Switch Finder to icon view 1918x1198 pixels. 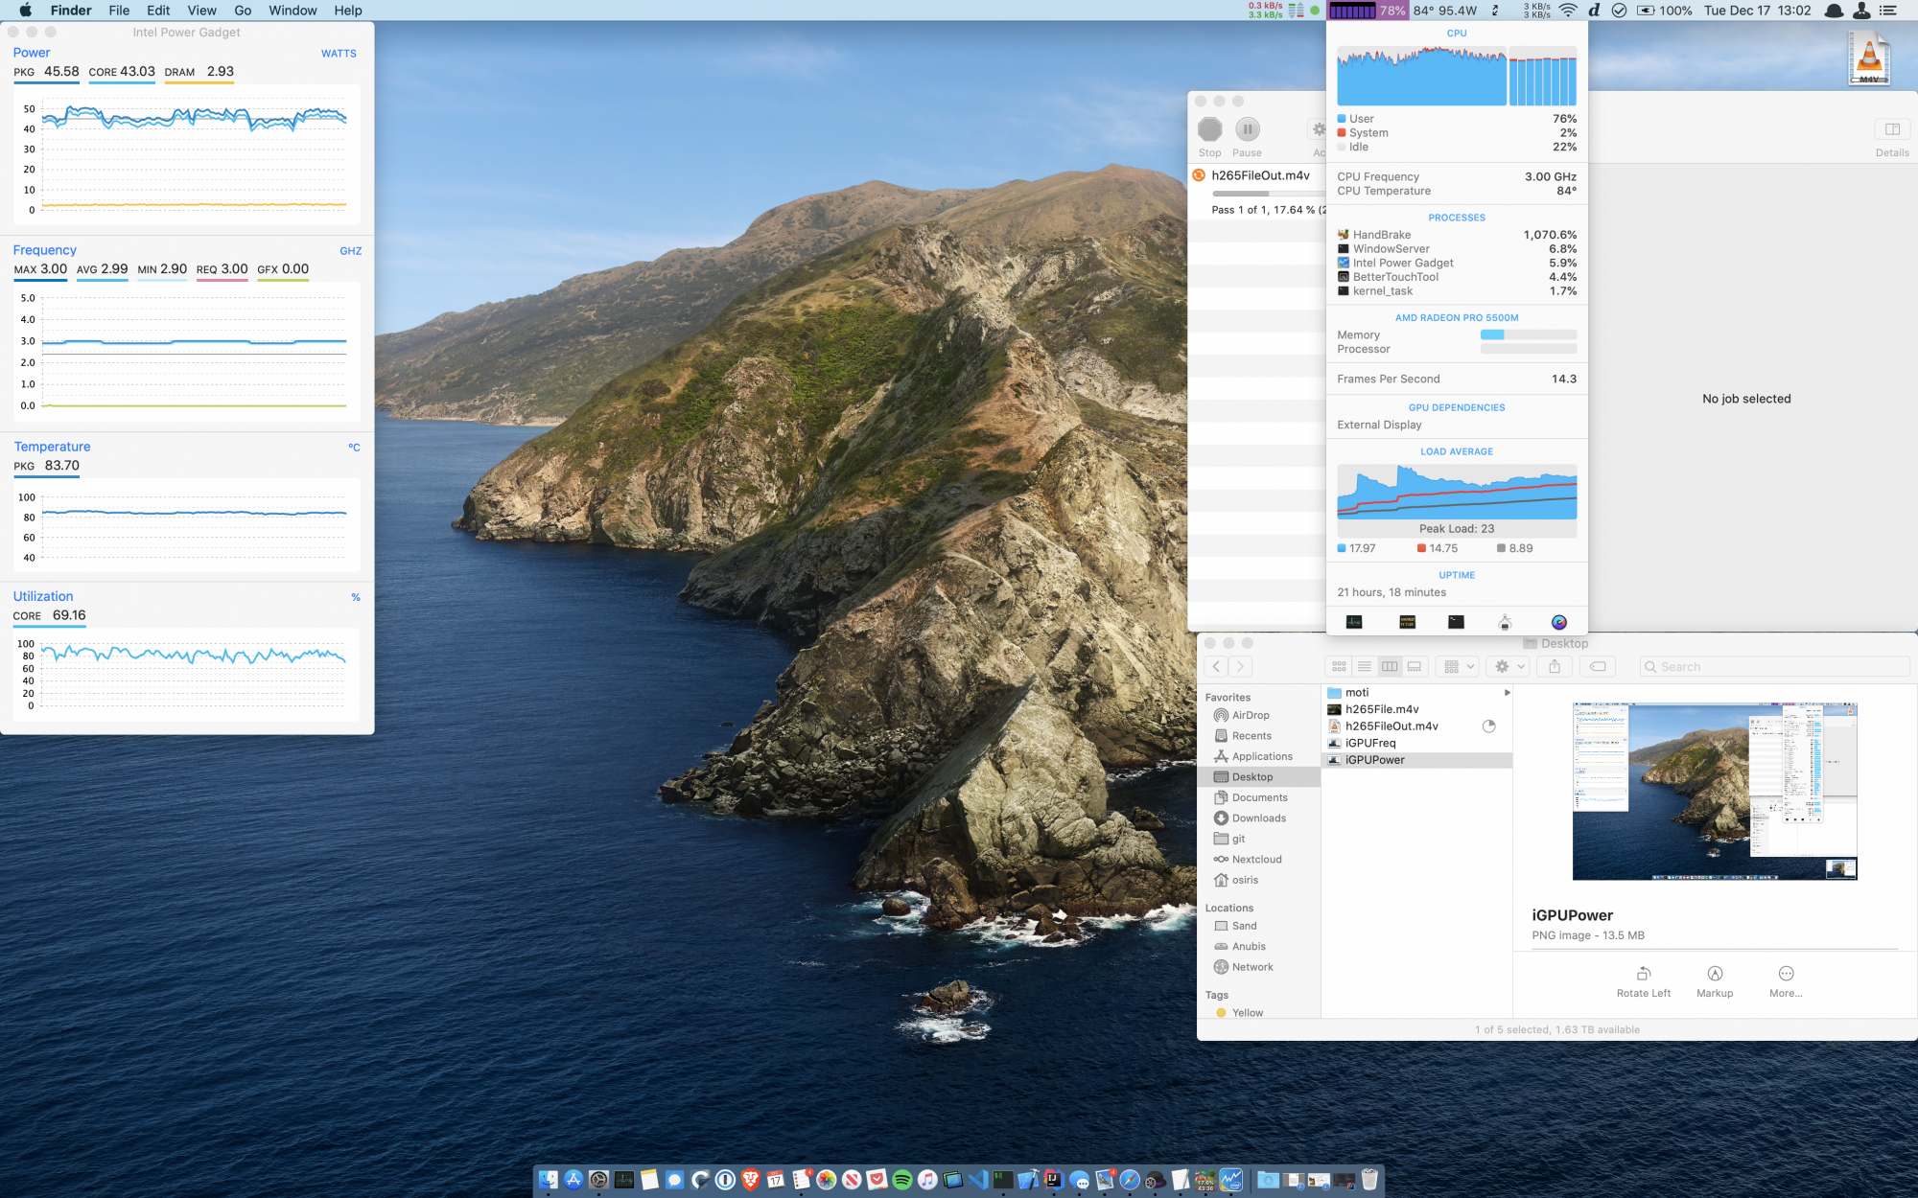1339,666
